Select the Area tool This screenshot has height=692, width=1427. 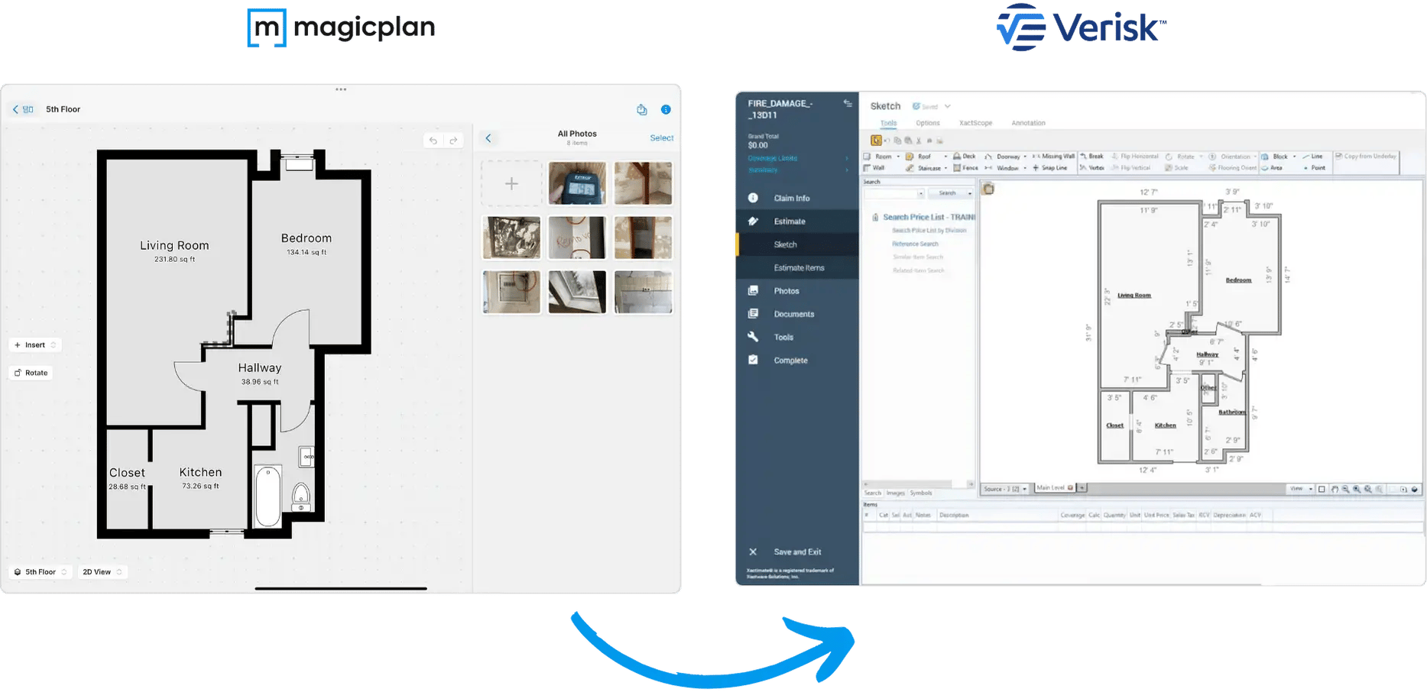tap(1272, 168)
